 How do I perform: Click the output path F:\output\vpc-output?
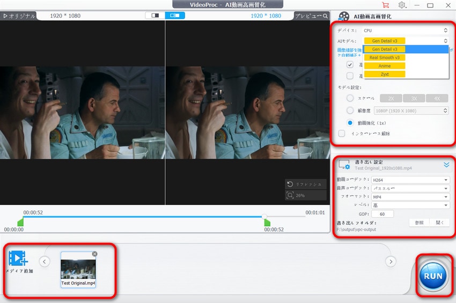(356, 230)
